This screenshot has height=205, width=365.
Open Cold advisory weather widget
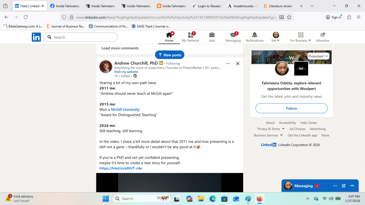[x=20, y=199]
